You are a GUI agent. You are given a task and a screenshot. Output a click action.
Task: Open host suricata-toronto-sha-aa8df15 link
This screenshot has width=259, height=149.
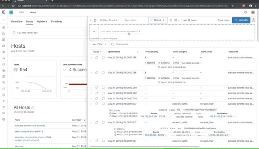30,126
